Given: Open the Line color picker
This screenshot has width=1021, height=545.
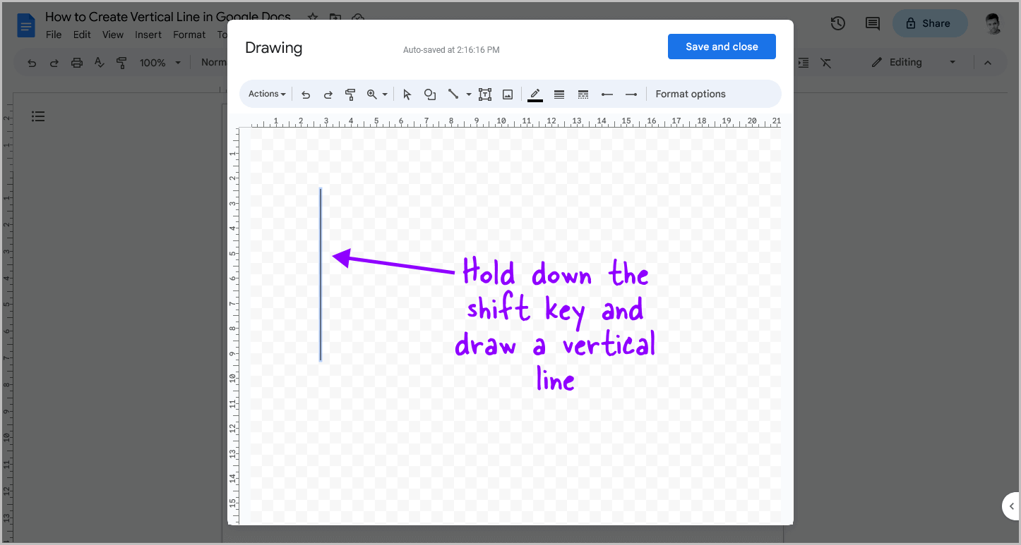Looking at the screenshot, I should (x=535, y=94).
